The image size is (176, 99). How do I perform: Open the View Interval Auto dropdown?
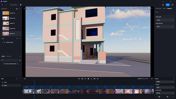[165, 27]
